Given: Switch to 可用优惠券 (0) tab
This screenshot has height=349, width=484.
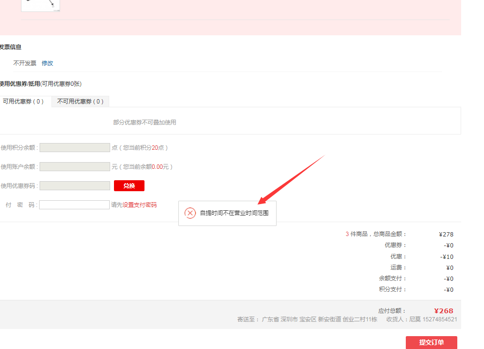Looking at the screenshot, I should point(23,102).
